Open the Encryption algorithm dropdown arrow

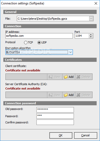click(x=71, y=52)
